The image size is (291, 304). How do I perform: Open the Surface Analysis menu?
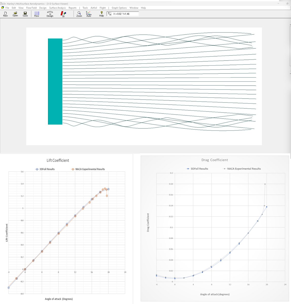point(57,8)
